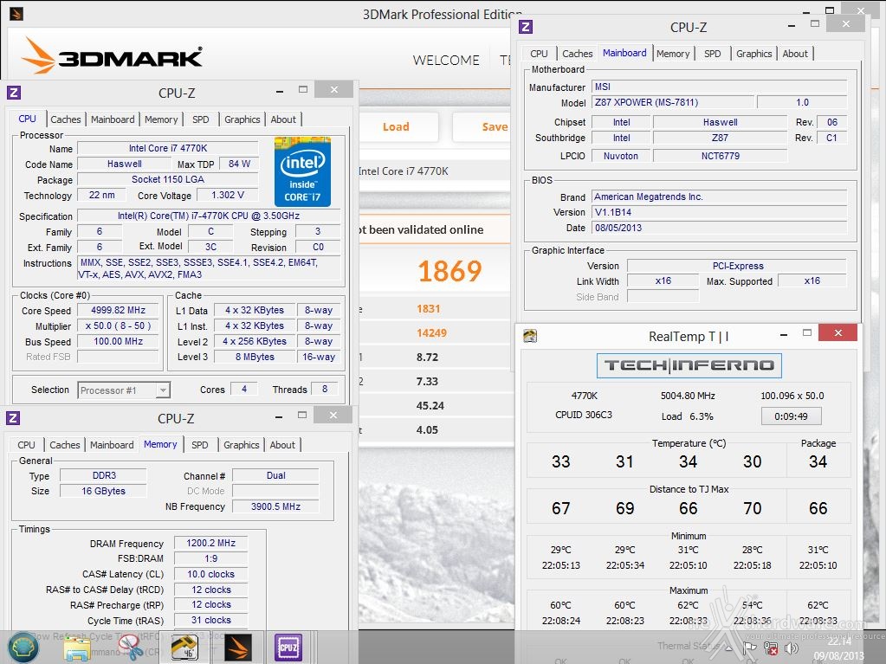Switch to the Graphics tab in the Mainboard window
The image size is (886, 664).
753,54
